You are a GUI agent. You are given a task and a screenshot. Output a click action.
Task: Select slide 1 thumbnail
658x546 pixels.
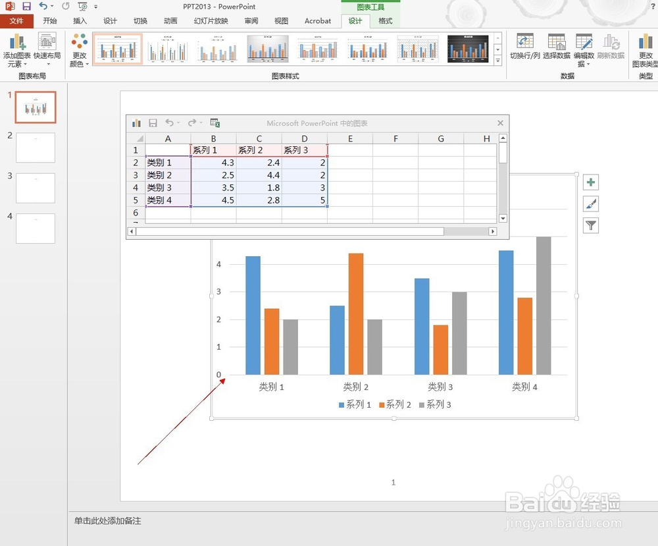tap(36, 107)
